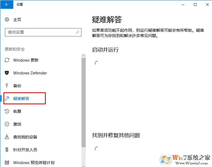This screenshot has height=167, width=212.
Task: Open the 主页 home link
Action: click(17, 20)
